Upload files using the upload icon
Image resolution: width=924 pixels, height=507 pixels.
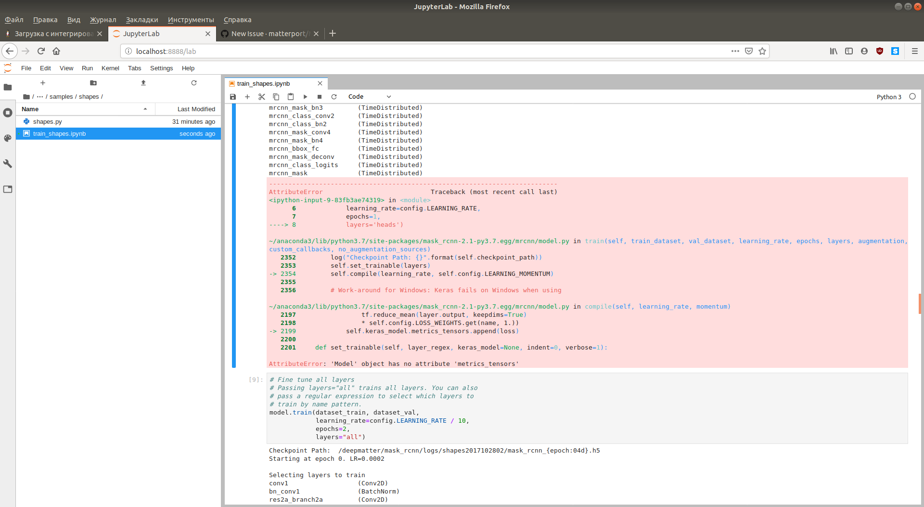point(143,83)
